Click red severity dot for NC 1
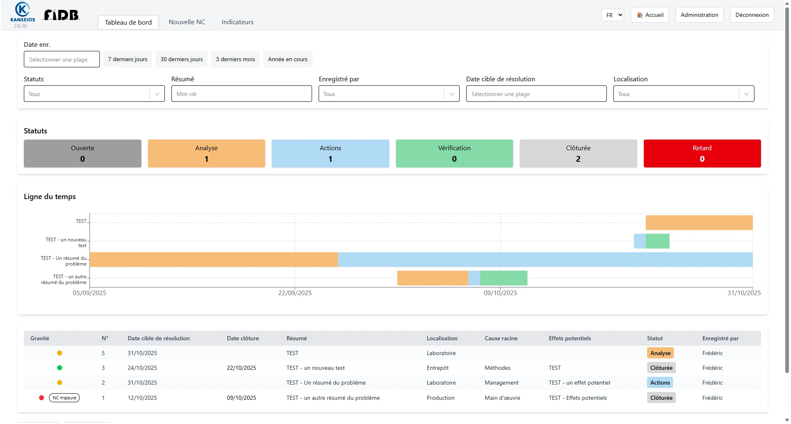The image size is (791, 424). tap(42, 398)
